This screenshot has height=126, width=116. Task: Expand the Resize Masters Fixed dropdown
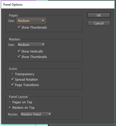pos(36,114)
